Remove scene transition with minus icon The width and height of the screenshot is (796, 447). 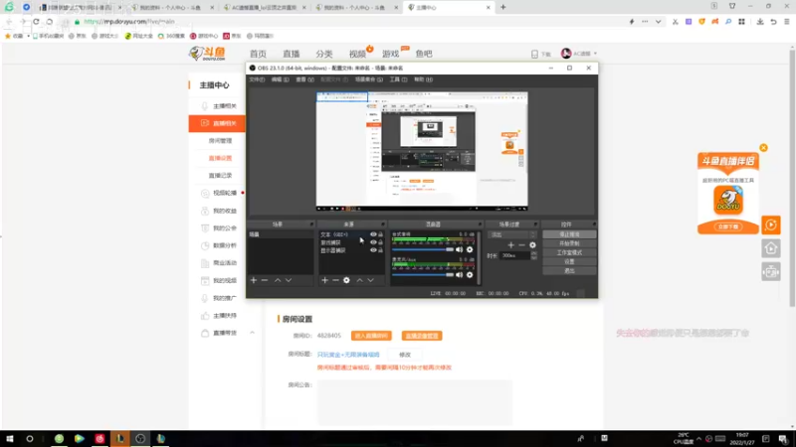click(x=521, y=245)
